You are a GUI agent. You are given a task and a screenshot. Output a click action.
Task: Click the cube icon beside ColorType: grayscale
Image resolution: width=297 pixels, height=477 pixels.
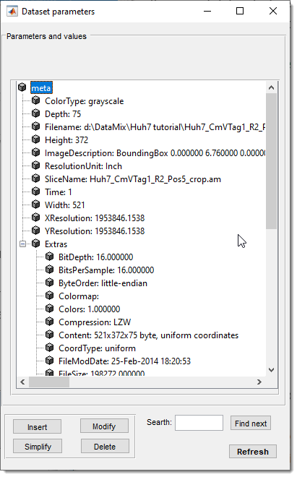click(x=36, y=100)
